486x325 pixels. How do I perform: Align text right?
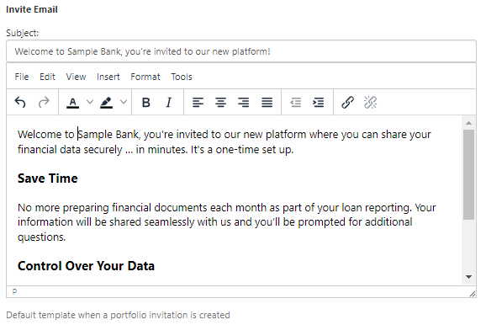[x=244, y=102]
